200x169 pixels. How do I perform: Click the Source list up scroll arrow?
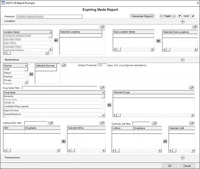tap(26, 66)
